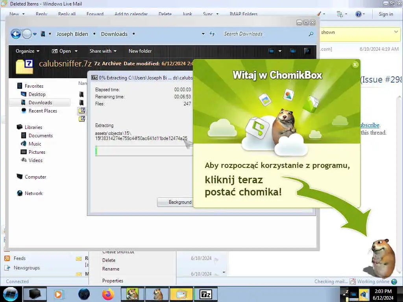403x302 pixels.
Task: Close the ChomikBox welcome popup
Action: pos(355,65)
